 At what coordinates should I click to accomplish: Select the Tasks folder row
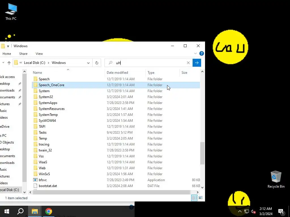coord(116,133)
